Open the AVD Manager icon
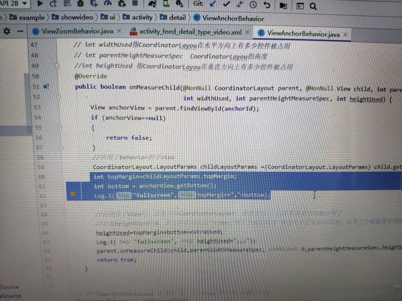This screenshot has width=402, height=301. point(166,4)
